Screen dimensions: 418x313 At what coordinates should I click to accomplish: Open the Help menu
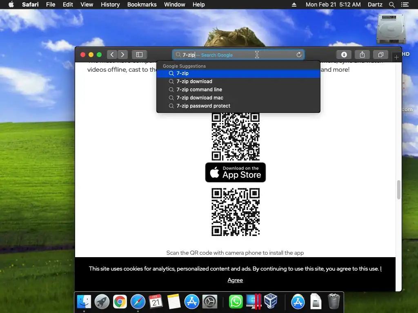click(199, 4)
